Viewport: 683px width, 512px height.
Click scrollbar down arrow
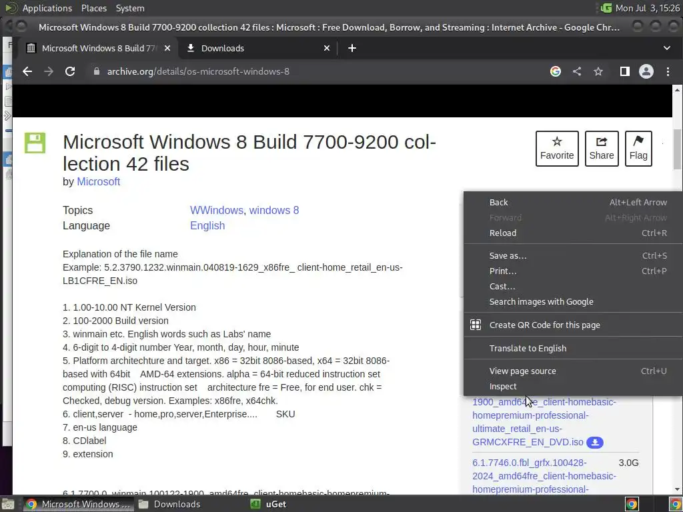point(677,490)
